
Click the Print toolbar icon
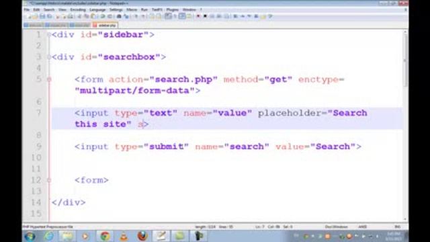(x=70, y=16)
